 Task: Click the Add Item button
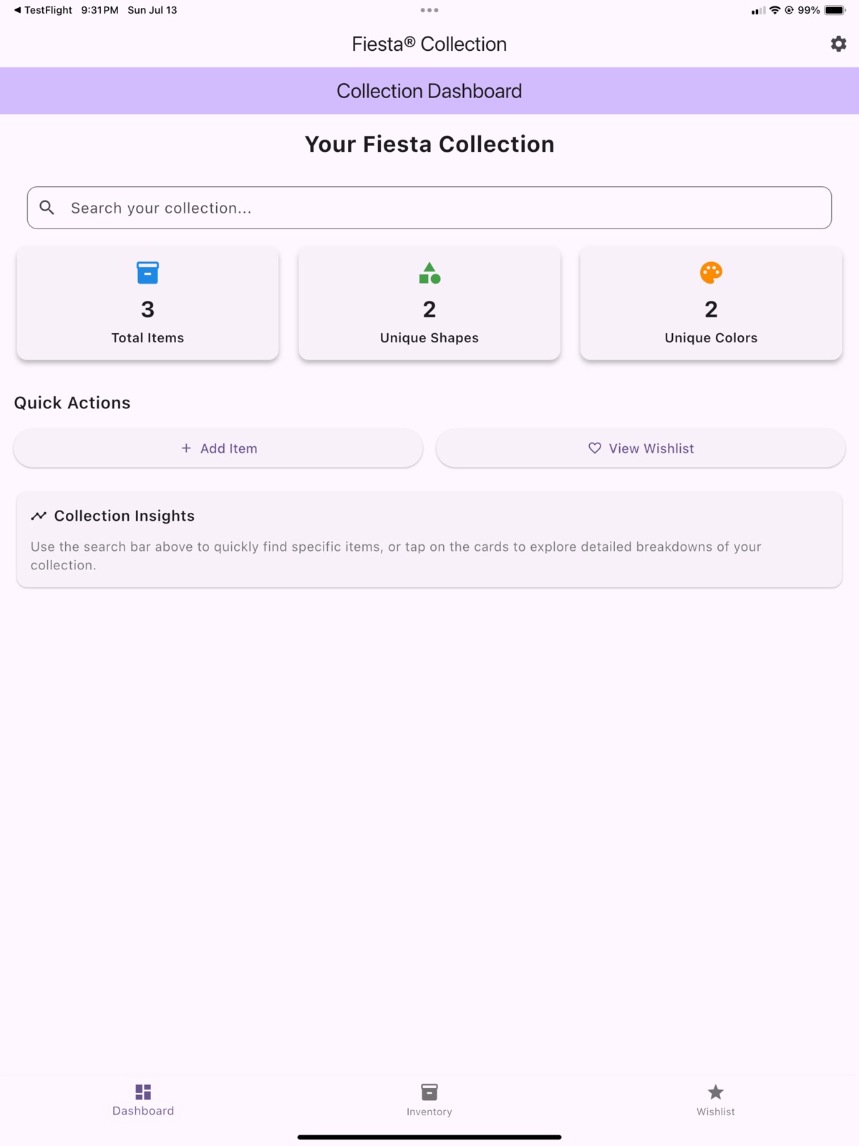(x=218, y=448)
